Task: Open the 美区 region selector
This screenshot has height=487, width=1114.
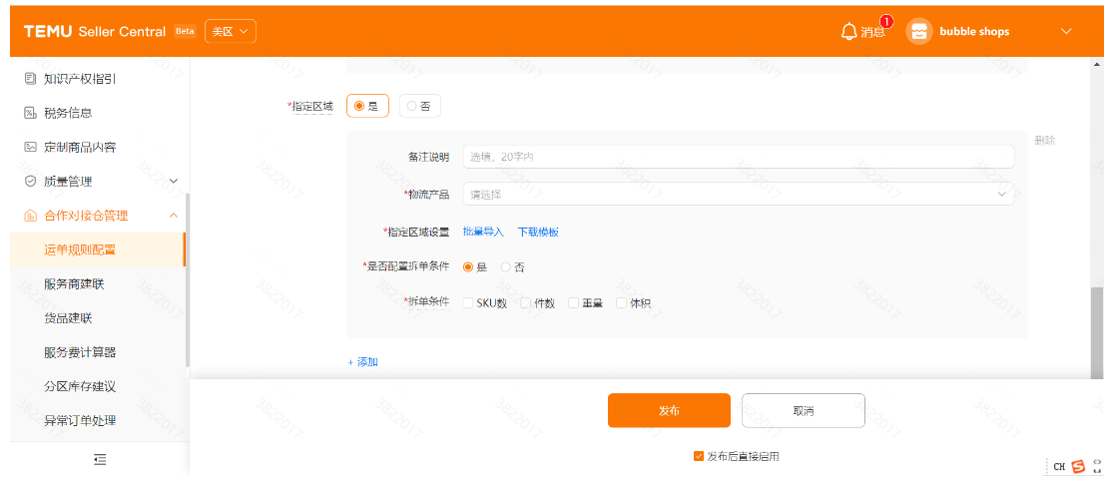Action: pyautogui.click(x=231, y=32)
